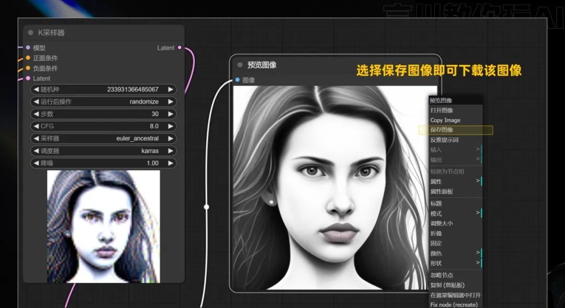Click the Latent input connector dot
Screen dimensions: 565x308
tap(28, 78)
